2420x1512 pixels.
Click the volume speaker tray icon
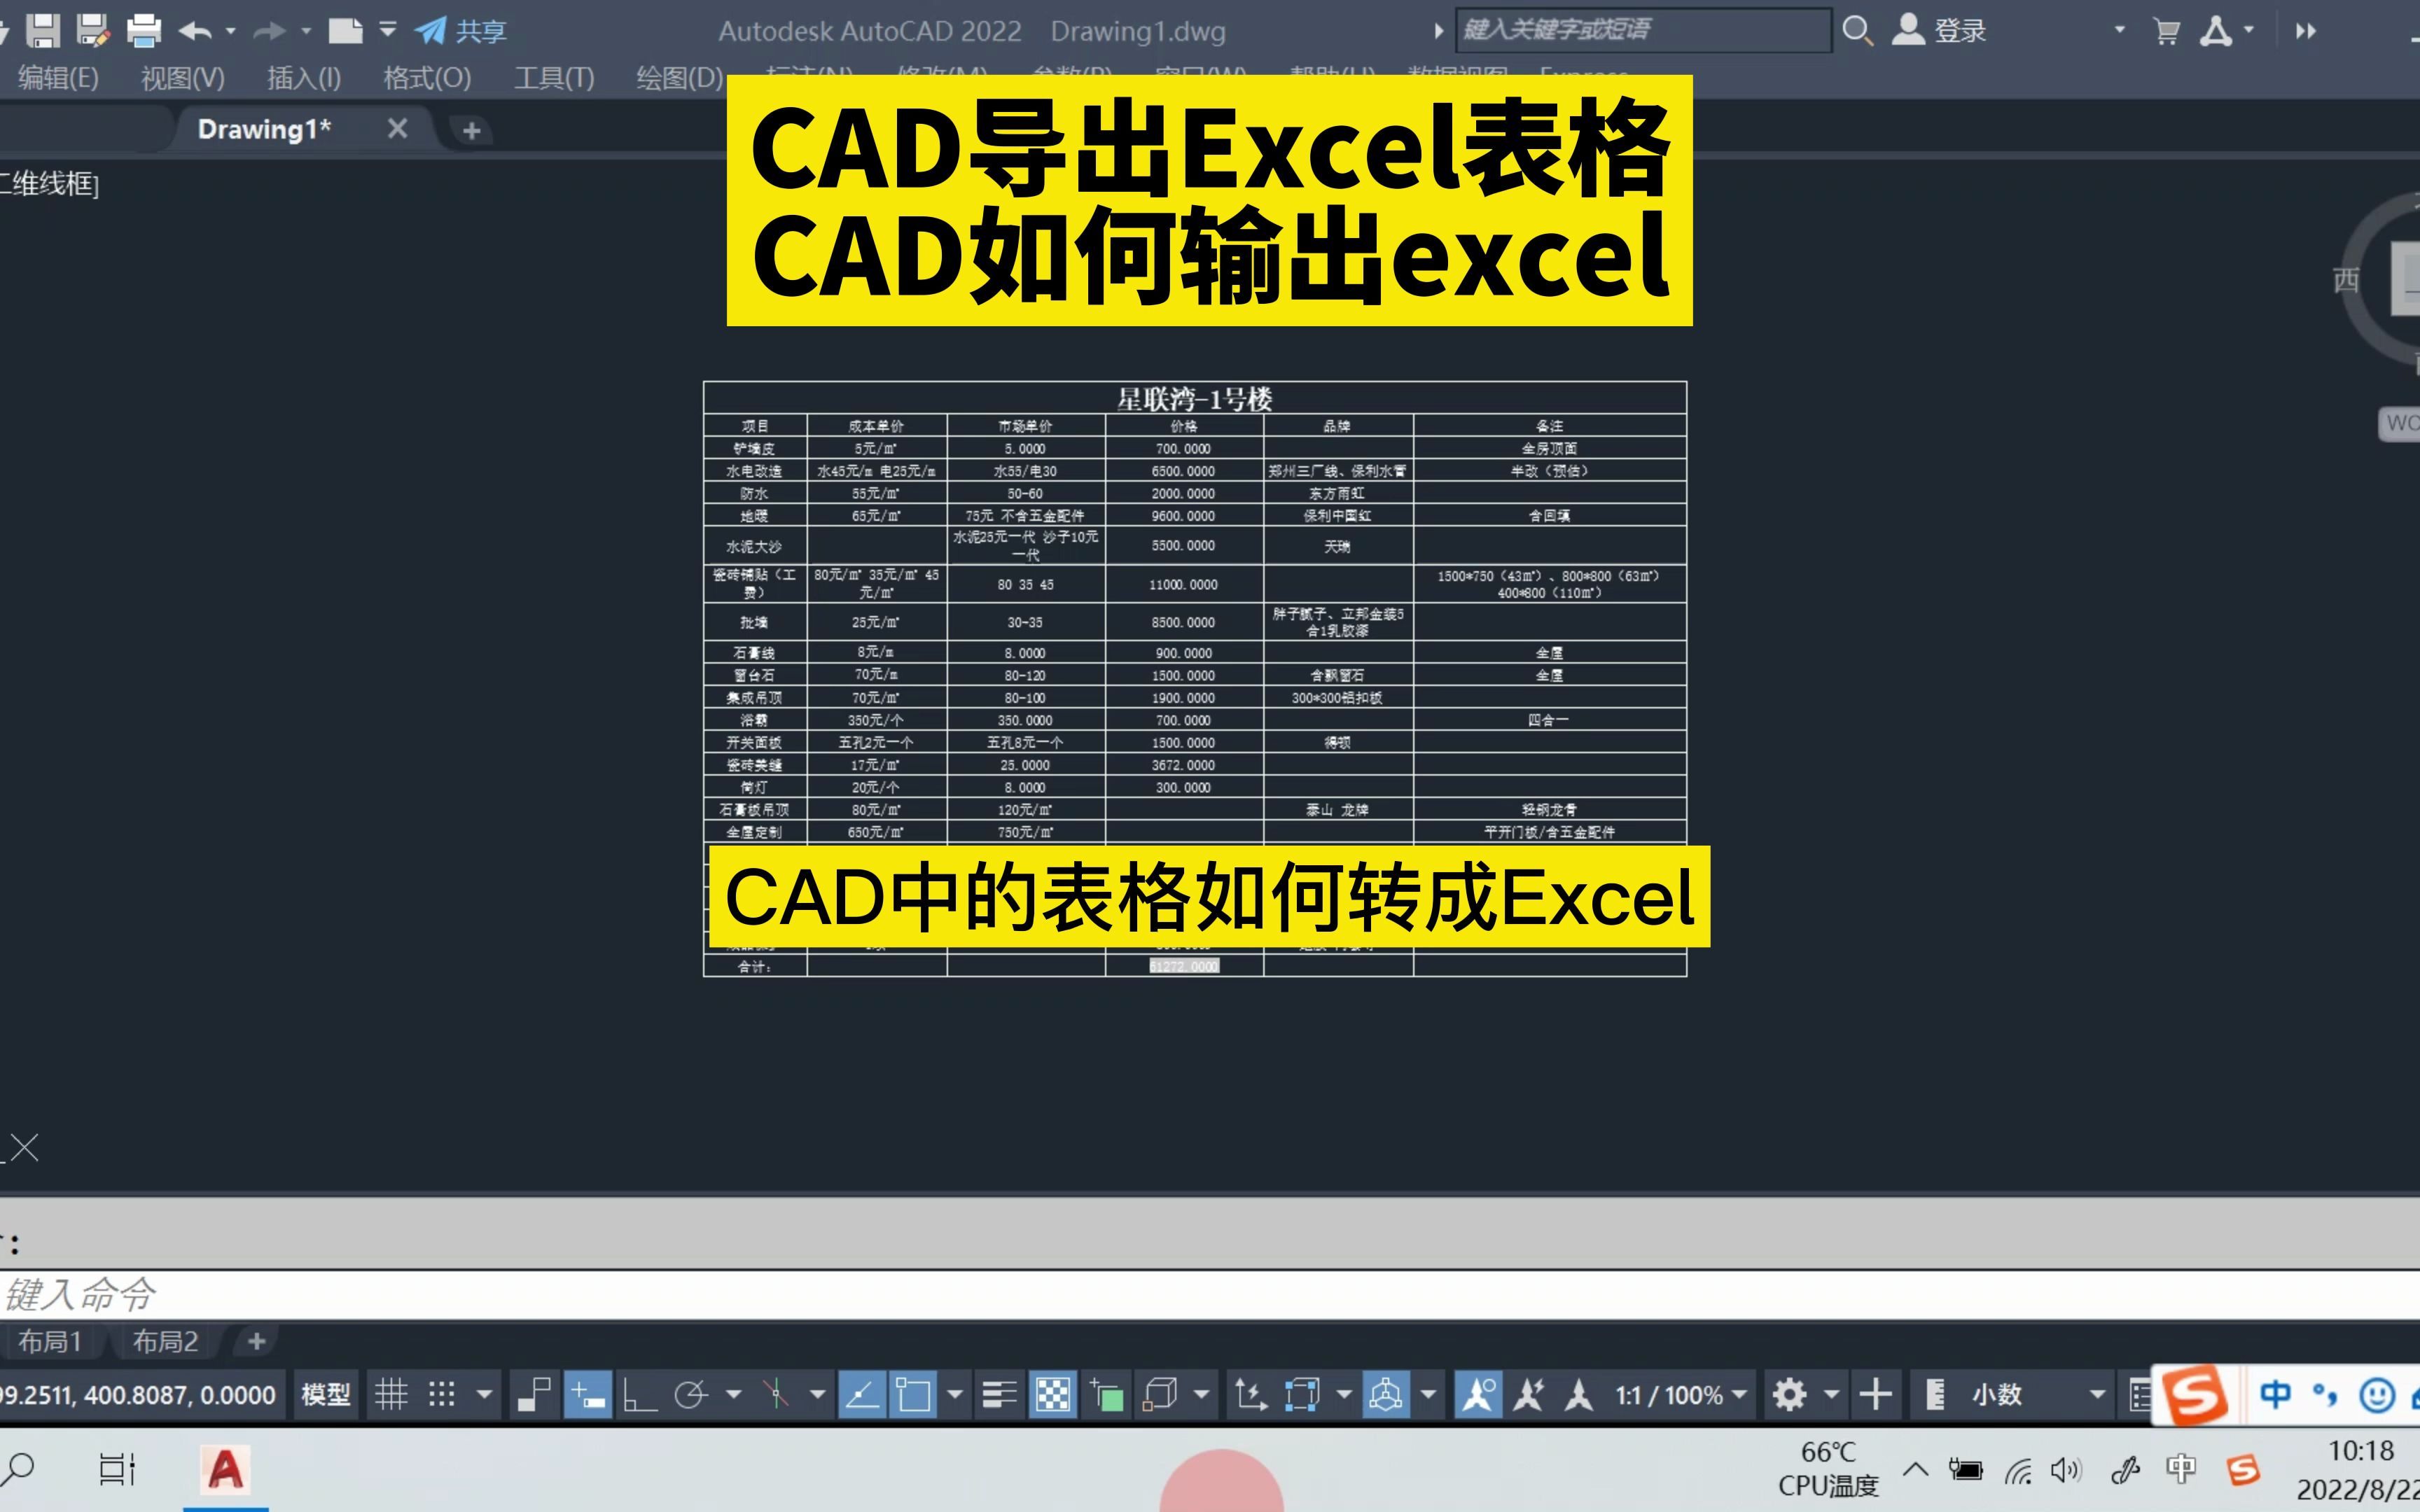click(x=2065, y=1470)
